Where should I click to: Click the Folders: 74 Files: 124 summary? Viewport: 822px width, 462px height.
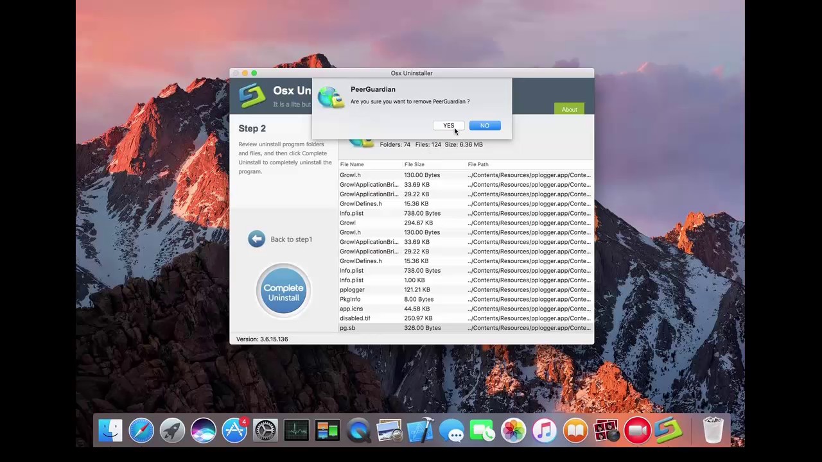(431, 144)
